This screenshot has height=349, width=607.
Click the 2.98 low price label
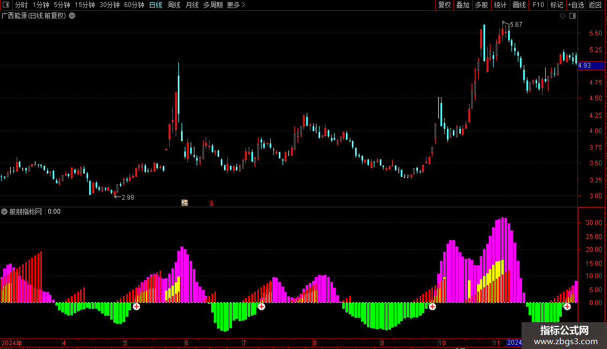[x=128, y=198]
